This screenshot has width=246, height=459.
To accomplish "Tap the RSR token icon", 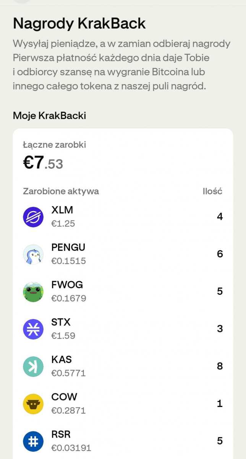I will [x=33, y=441].
